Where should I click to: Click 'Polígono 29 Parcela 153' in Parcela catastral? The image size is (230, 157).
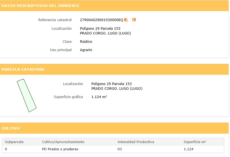[111, 84]
